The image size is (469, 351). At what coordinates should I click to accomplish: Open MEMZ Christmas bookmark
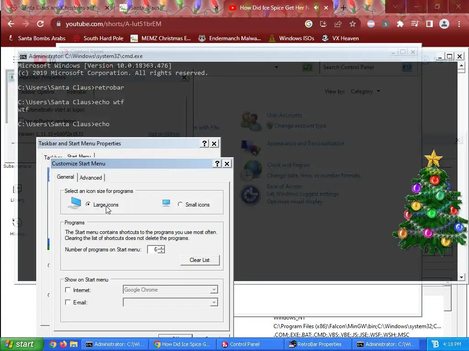click(x=161, y=38)
